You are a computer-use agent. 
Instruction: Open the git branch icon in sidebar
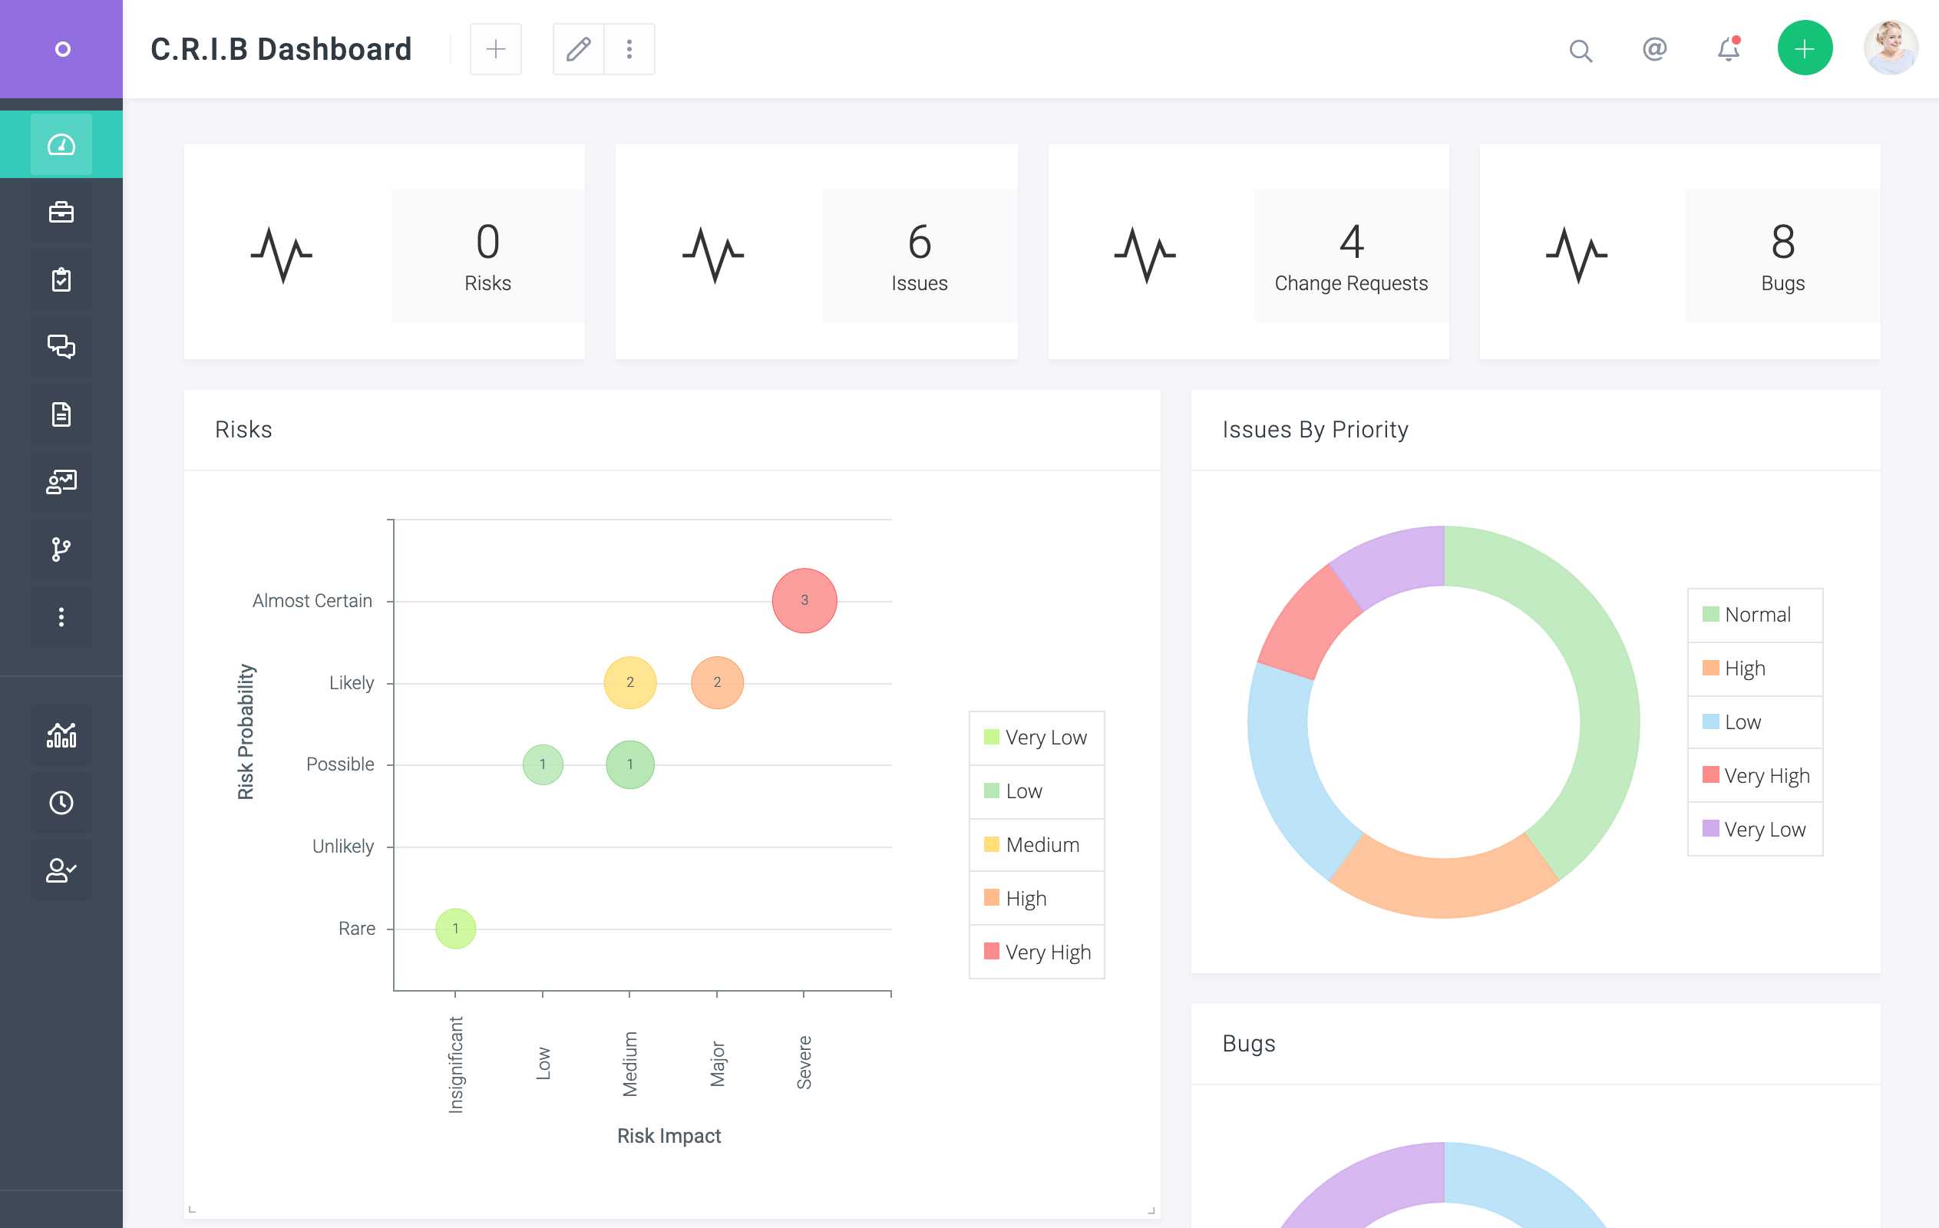tap(61, 550)
